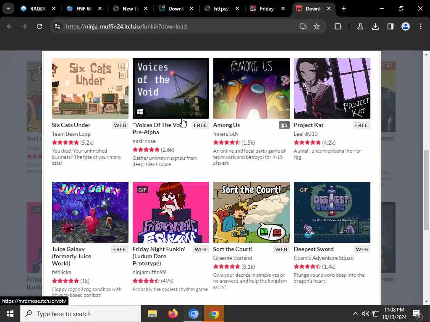Open Chrome Labs flask icon

pos(360,26)
